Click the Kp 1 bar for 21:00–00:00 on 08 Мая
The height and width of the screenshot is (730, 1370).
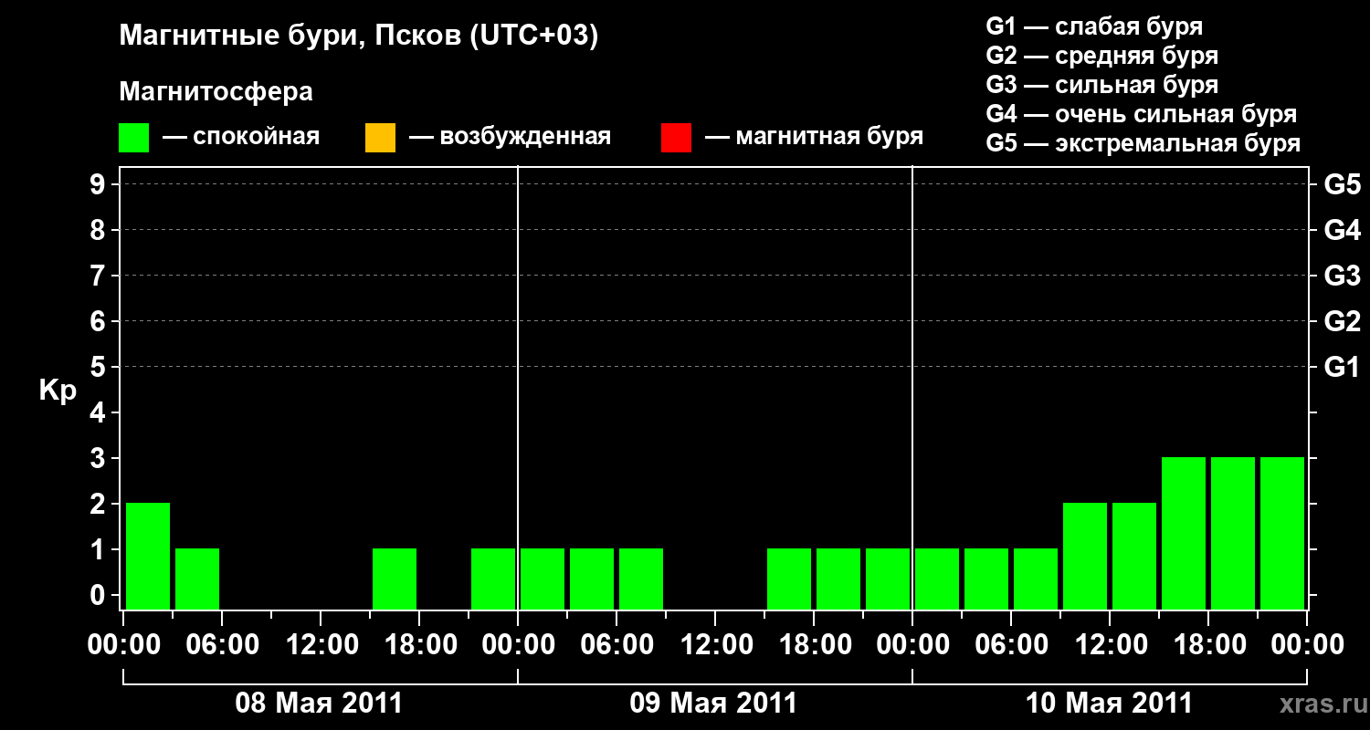493,579
